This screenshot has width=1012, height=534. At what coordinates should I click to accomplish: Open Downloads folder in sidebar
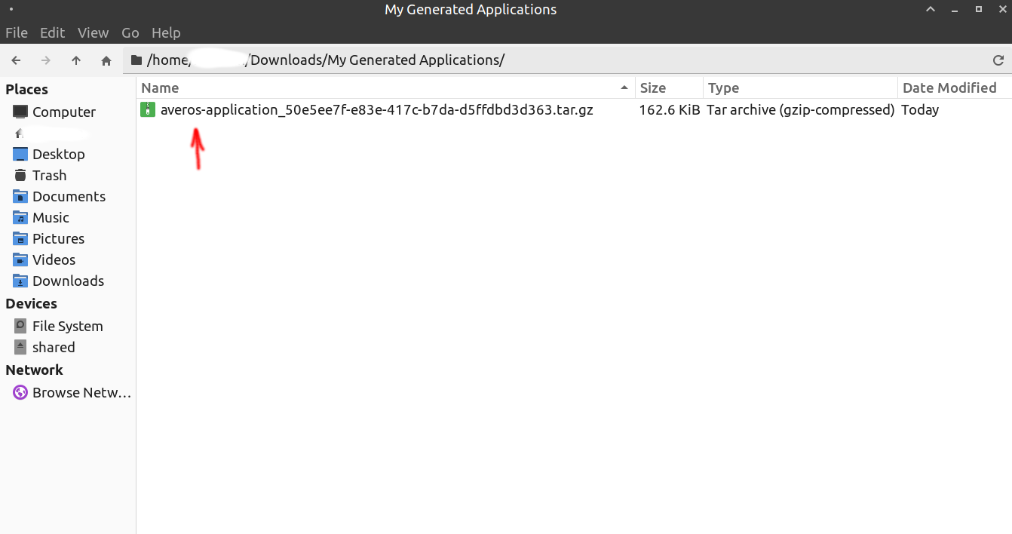[68, 281]
